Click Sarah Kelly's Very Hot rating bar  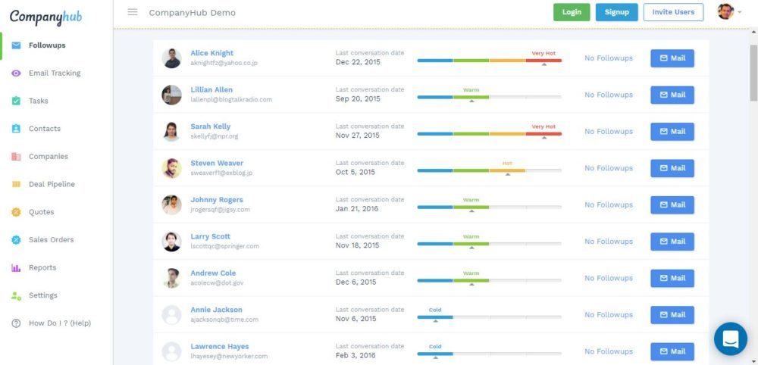pos(489,135)
